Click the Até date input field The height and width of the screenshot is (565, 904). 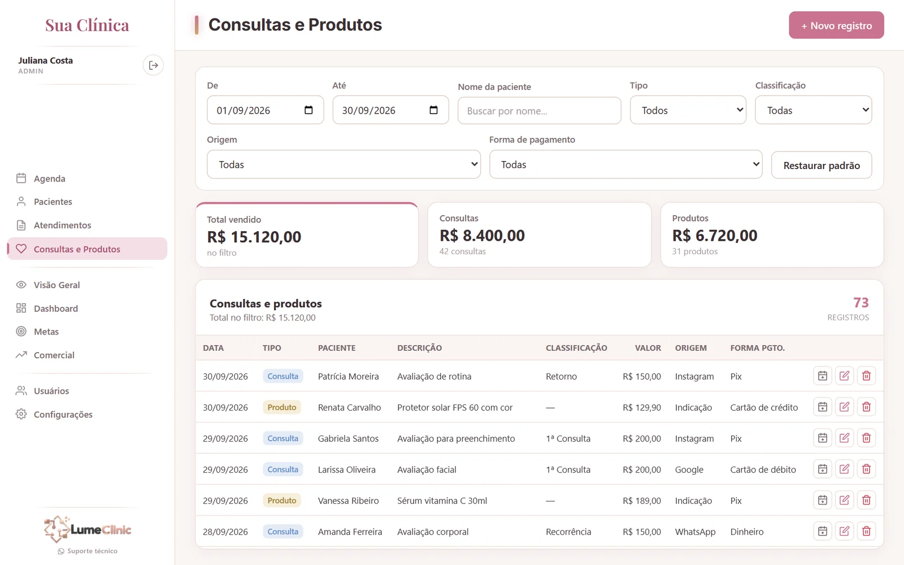tap(391, 110)
